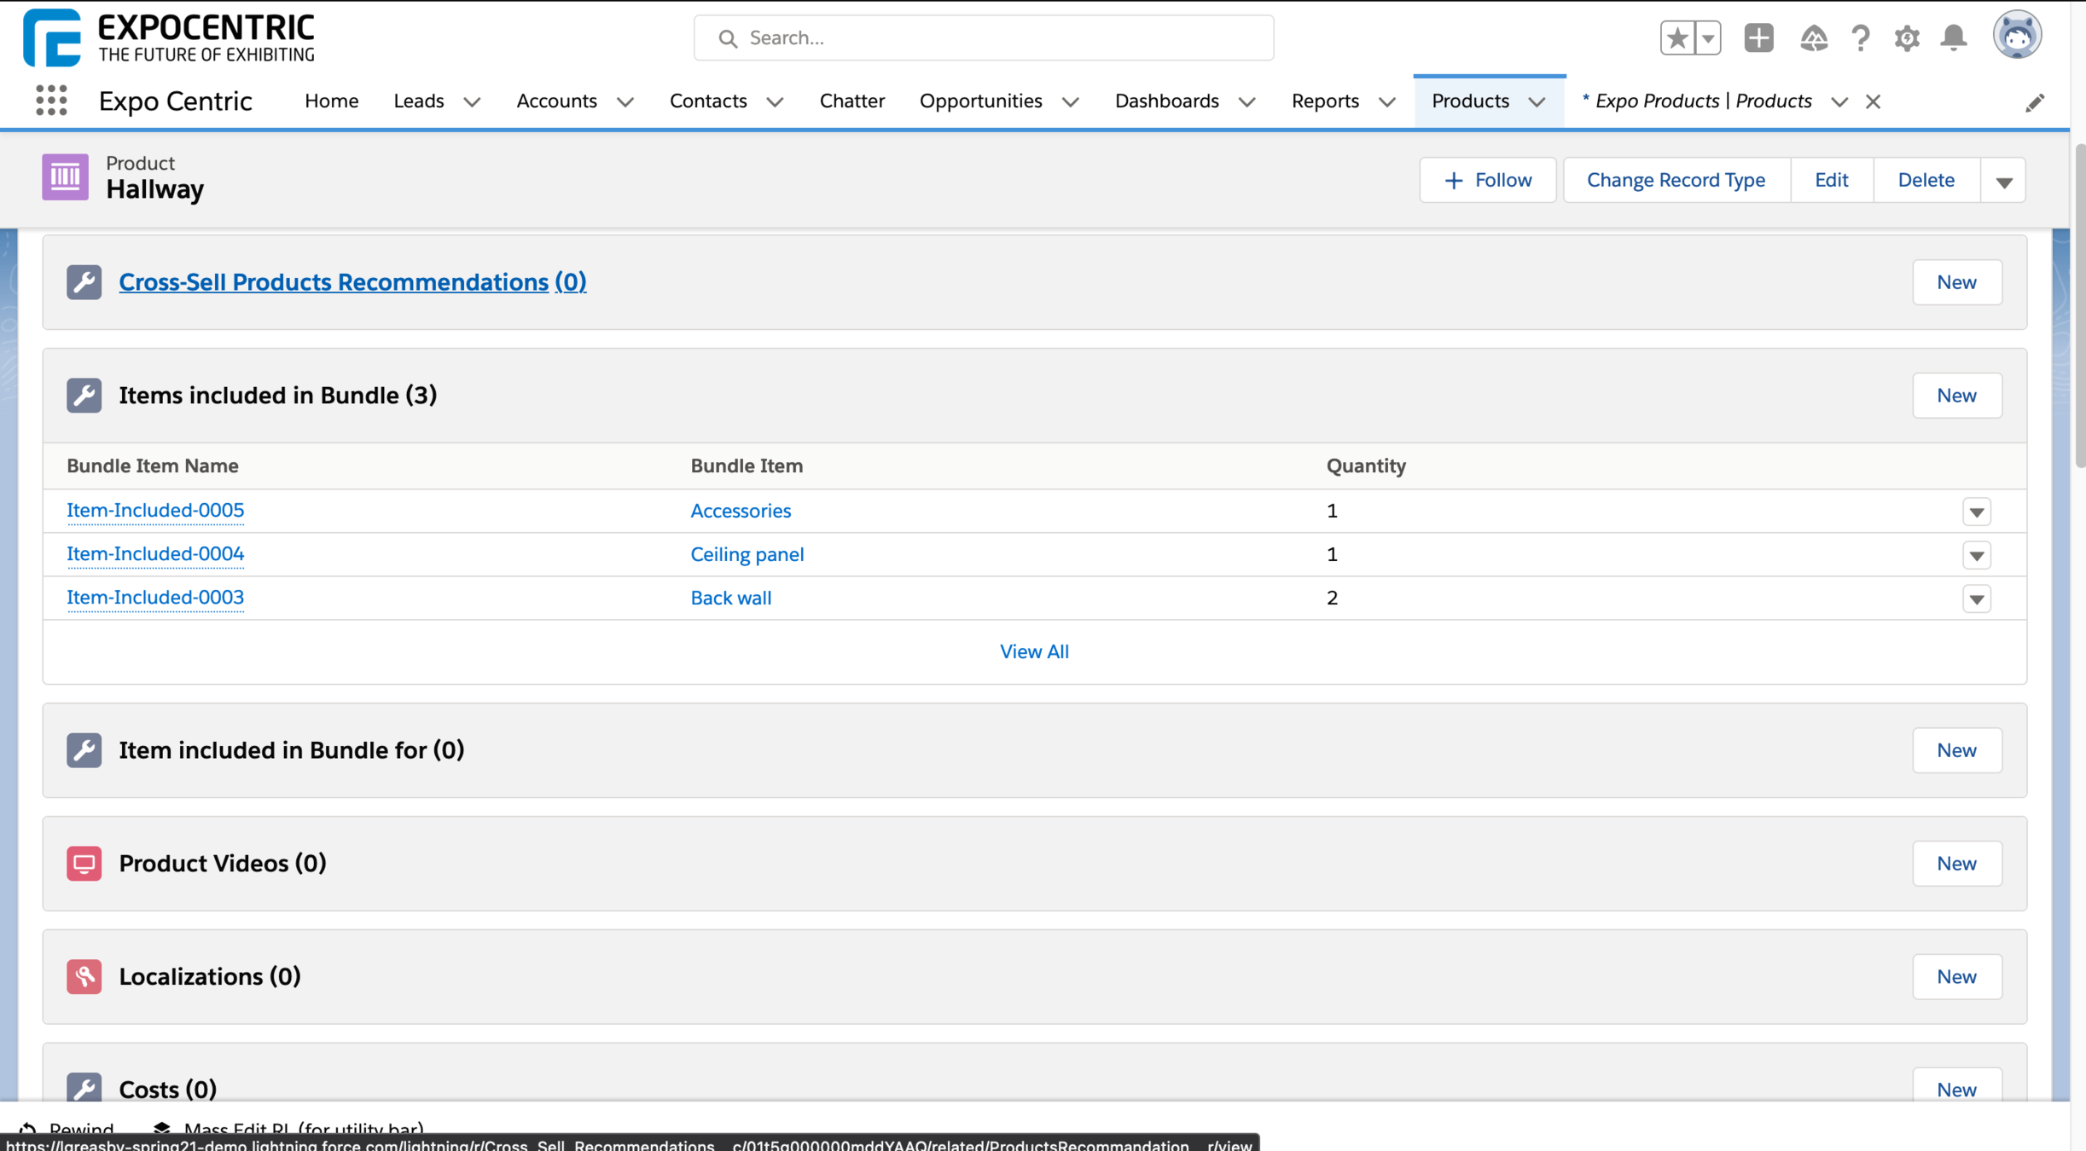
Task: Switch to the Chatter tab
Action: point(851,101)
